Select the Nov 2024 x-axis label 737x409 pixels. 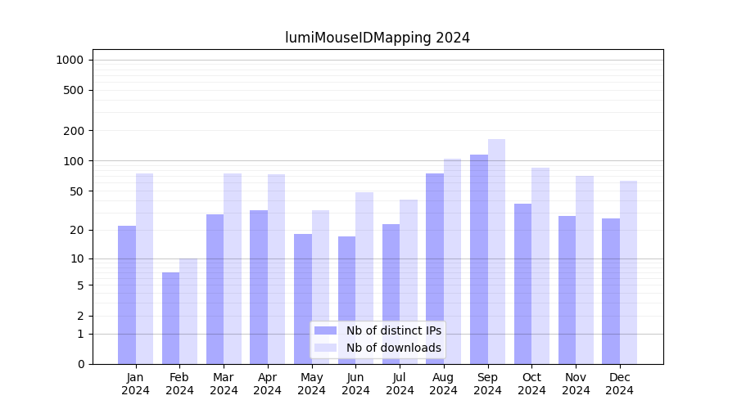click(576, 384)
